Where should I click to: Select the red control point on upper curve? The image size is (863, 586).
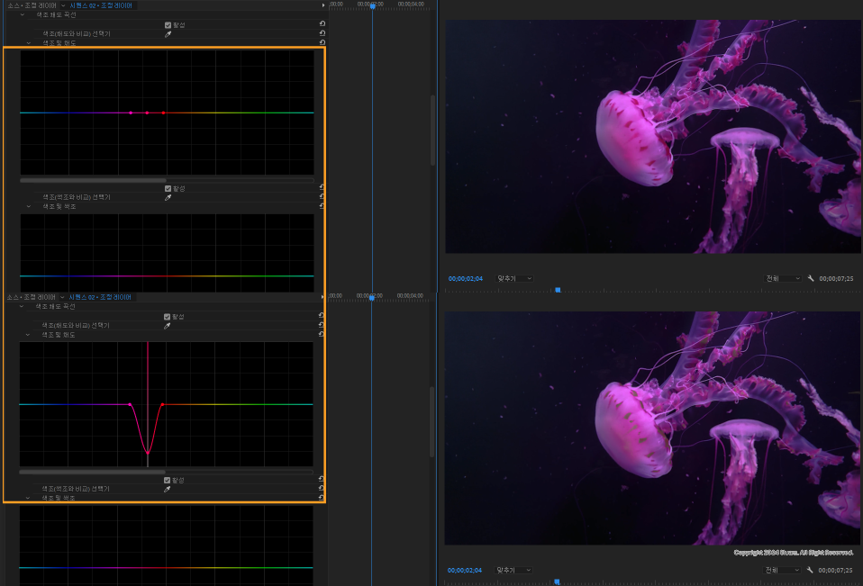click(163, 113)
